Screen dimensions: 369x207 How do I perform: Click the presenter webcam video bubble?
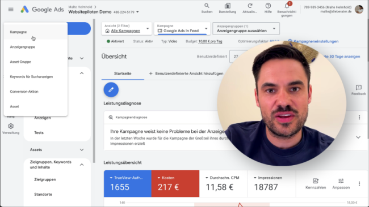282,103
